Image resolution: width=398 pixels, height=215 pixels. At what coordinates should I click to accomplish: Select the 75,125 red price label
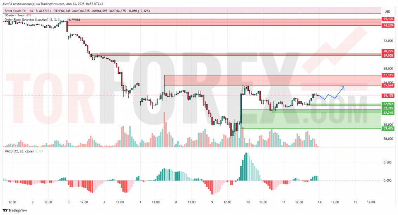click(x=388, y=19)
